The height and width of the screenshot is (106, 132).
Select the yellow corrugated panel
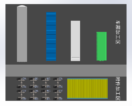point(87,89)
